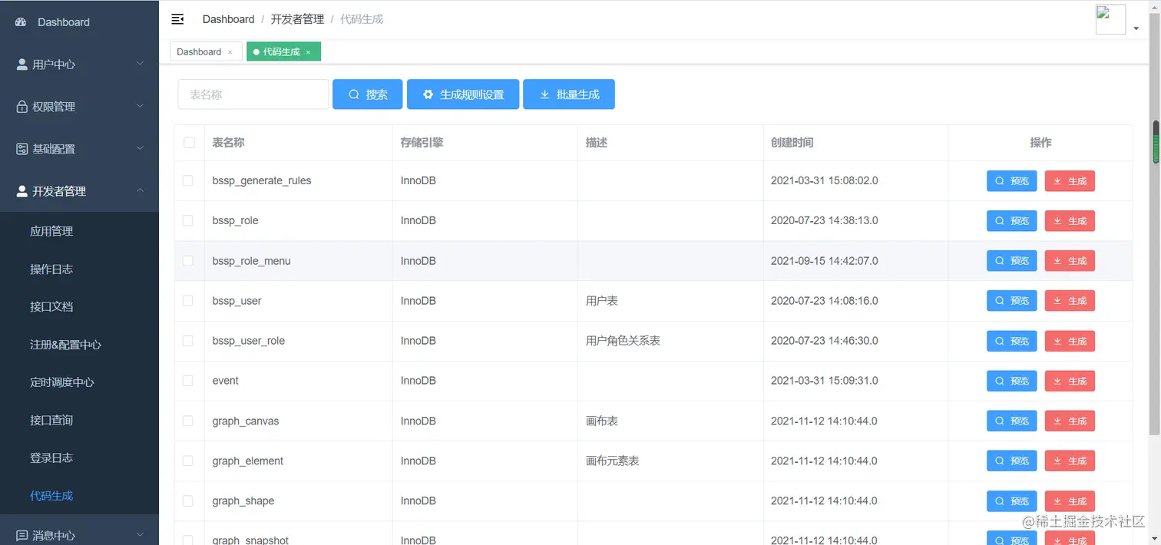
Task: Click the 开发者管理 person icon
Action: [x=22, y=191]
